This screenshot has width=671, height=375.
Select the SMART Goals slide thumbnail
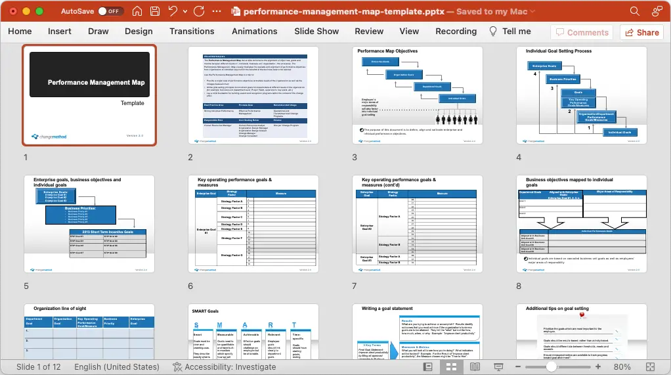point(253,332)
